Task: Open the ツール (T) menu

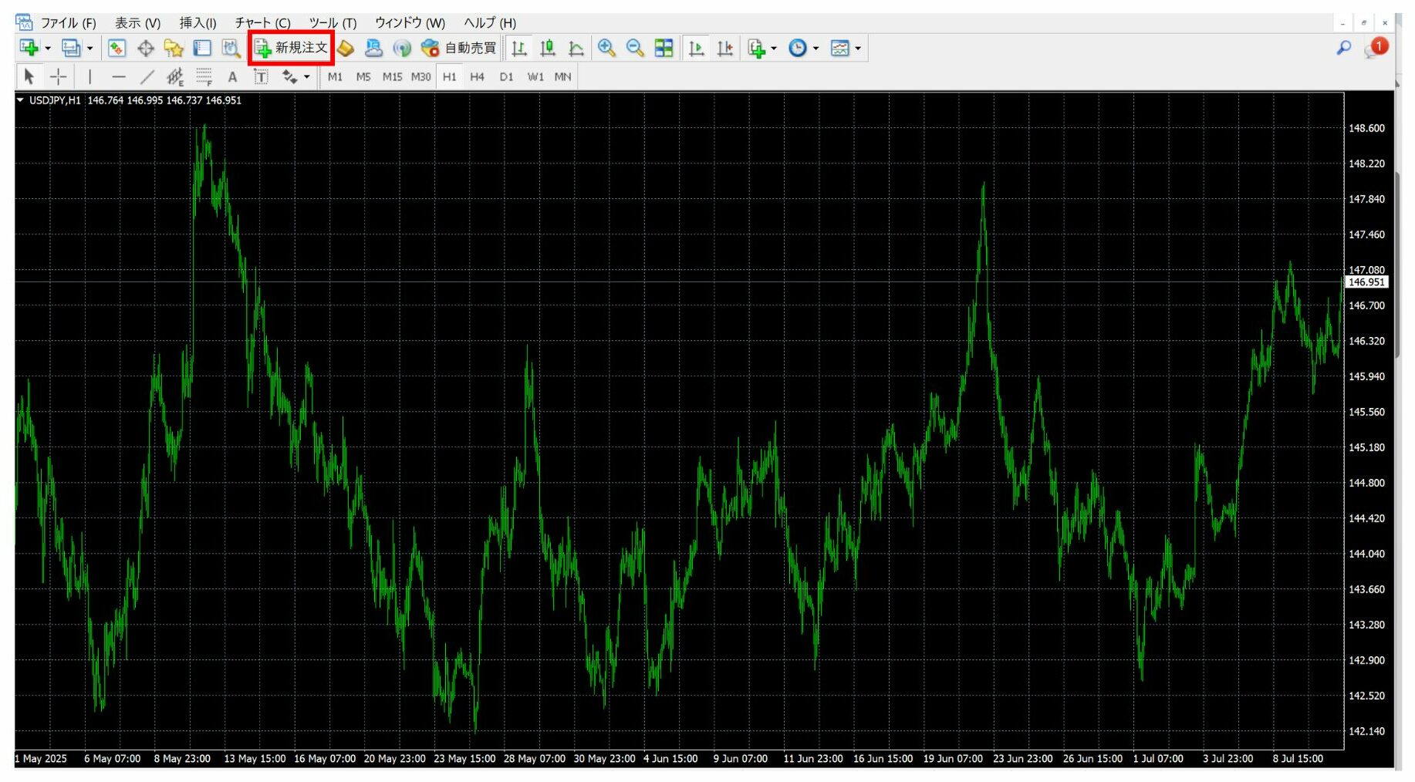Action: pos(333,23)
